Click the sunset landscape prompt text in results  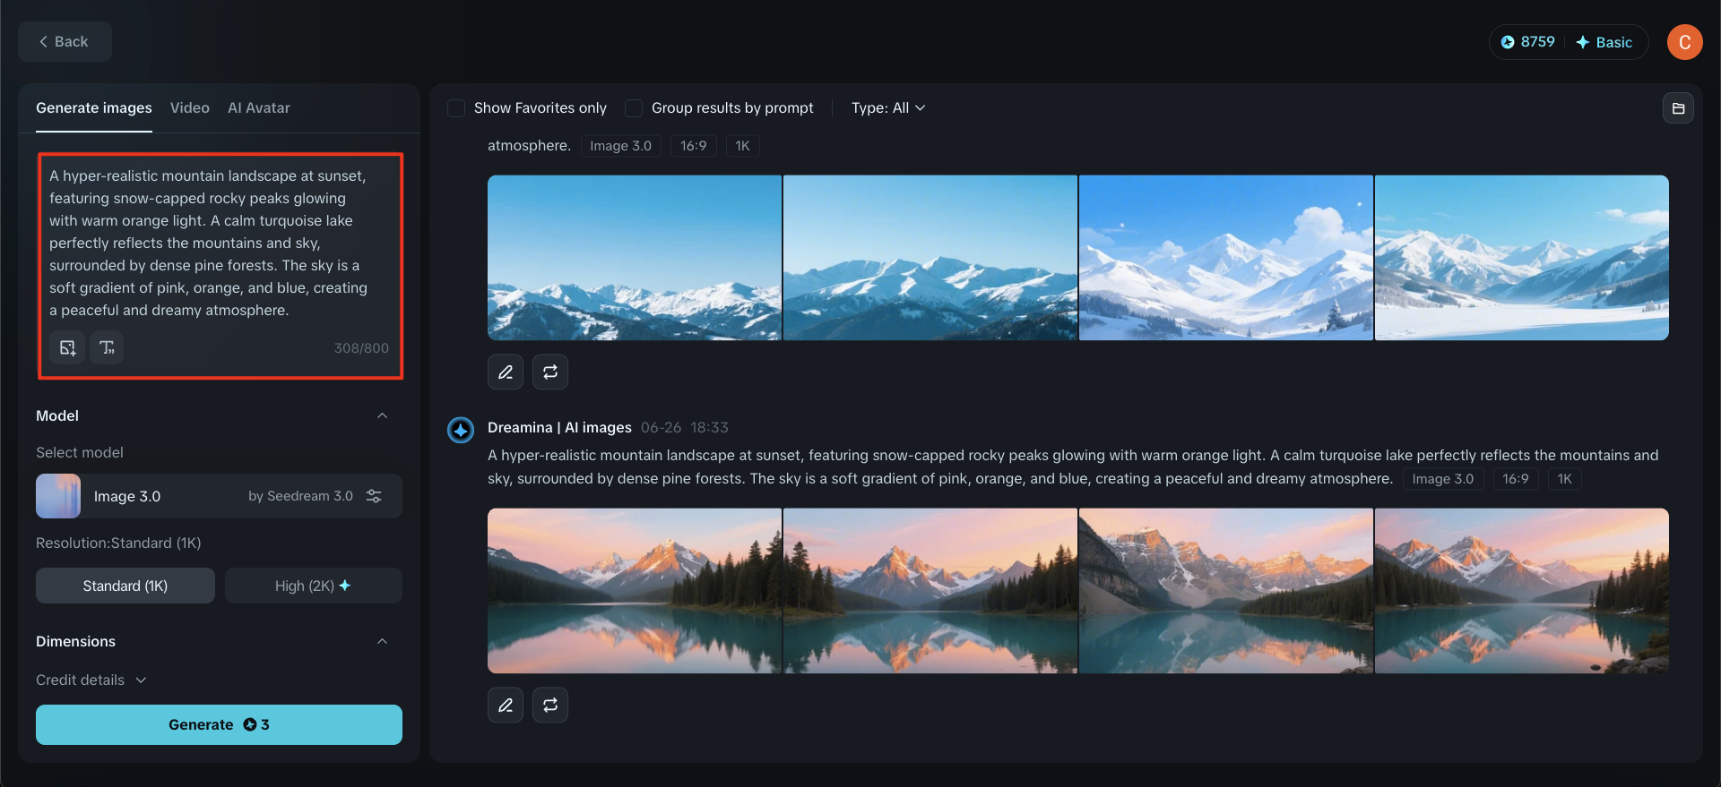tap(1073, 466)
